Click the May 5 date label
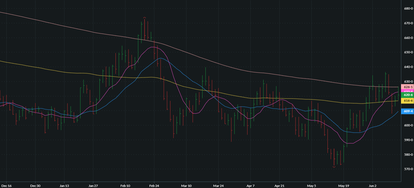The image size is (414, 188). pos(311,186)
